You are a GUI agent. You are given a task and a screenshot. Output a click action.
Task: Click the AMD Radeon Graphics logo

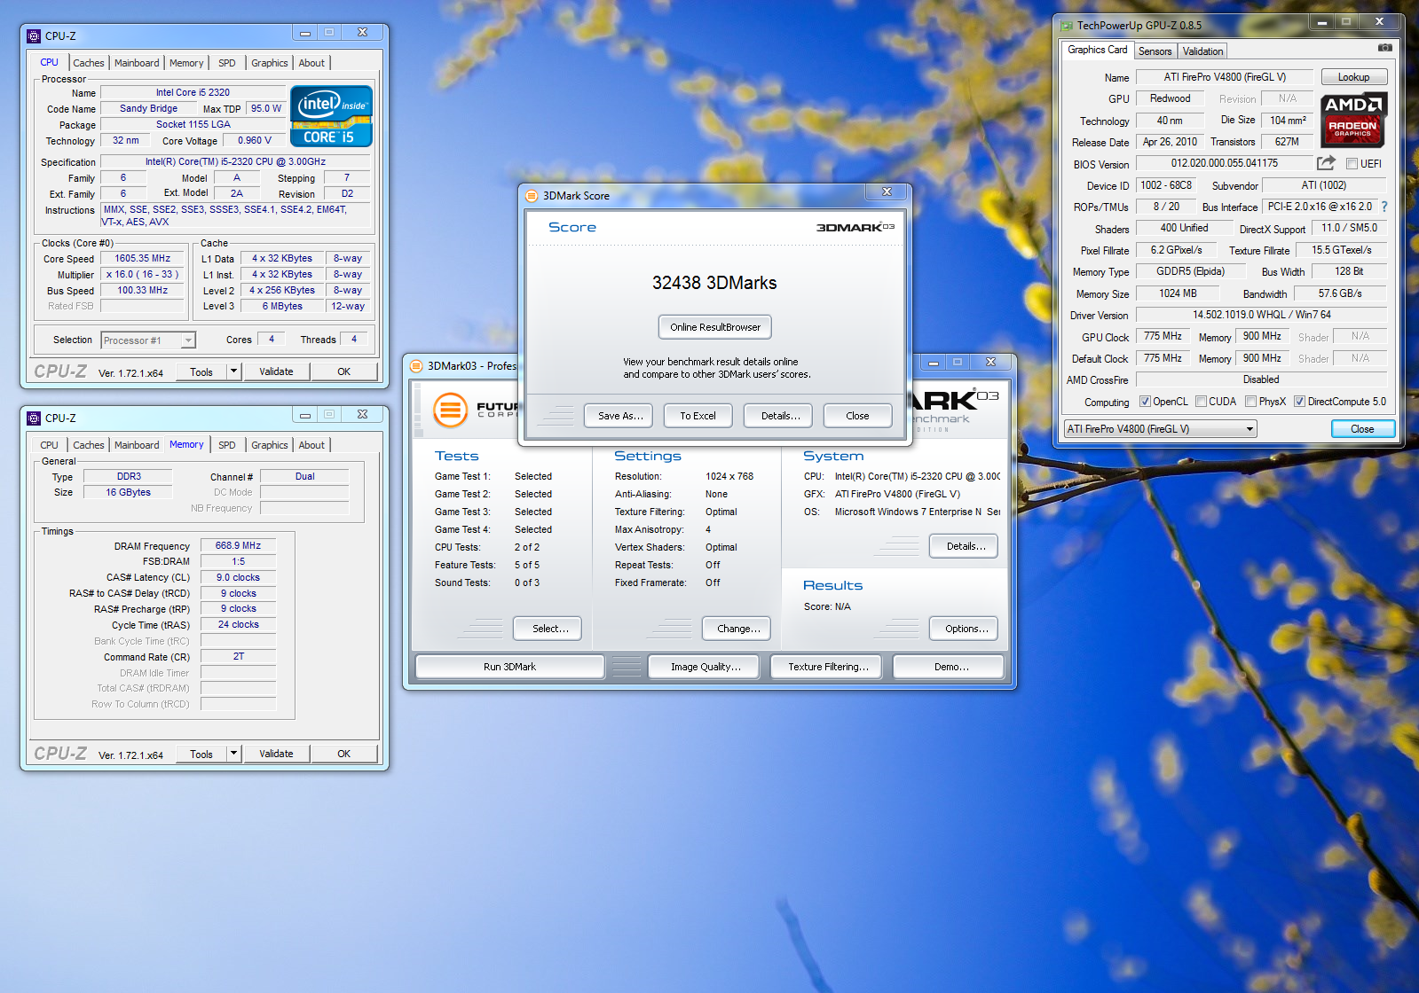click(x=1352, y=120)
